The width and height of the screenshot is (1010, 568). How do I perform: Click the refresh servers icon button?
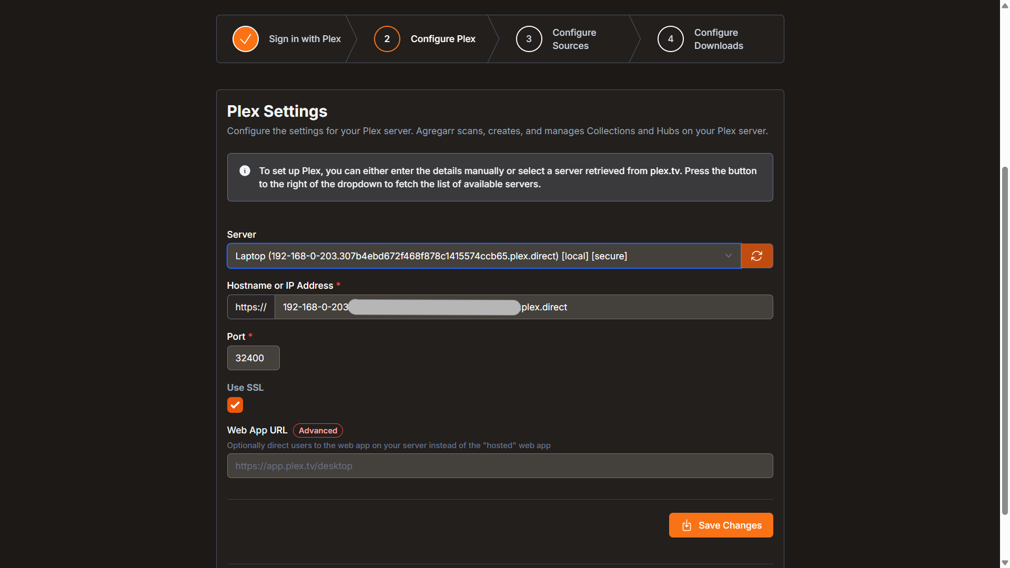click(756, 256)
